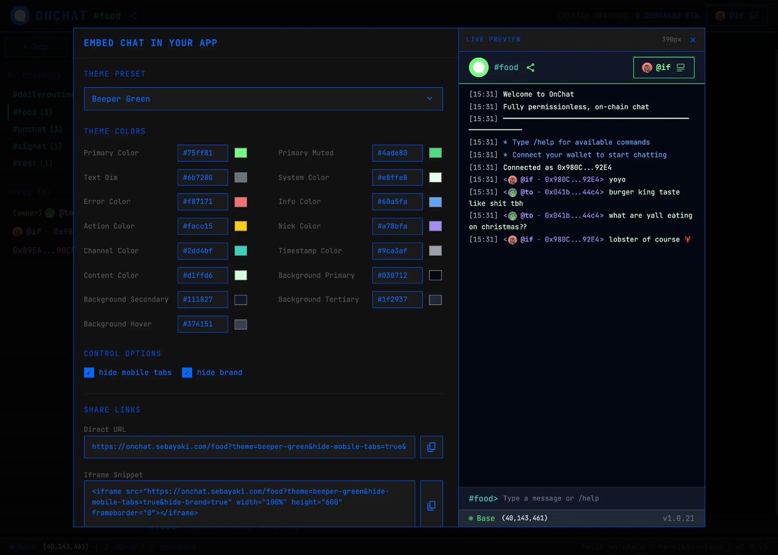
Task: Edit the Background Secondary hex field #111827
Action: point(203,300)
